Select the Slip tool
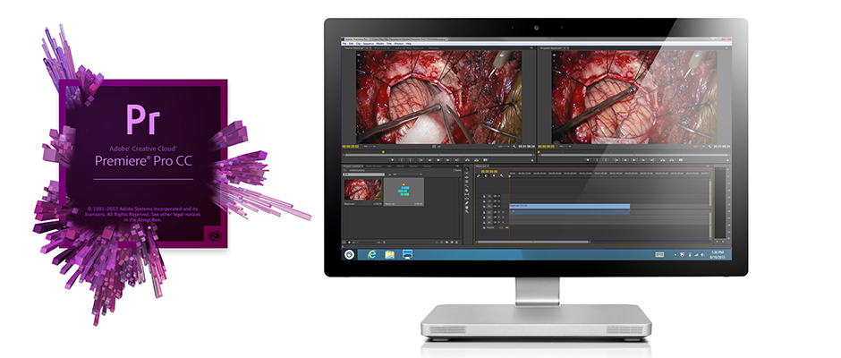841x358 pixels. click(x=467, y=194)
